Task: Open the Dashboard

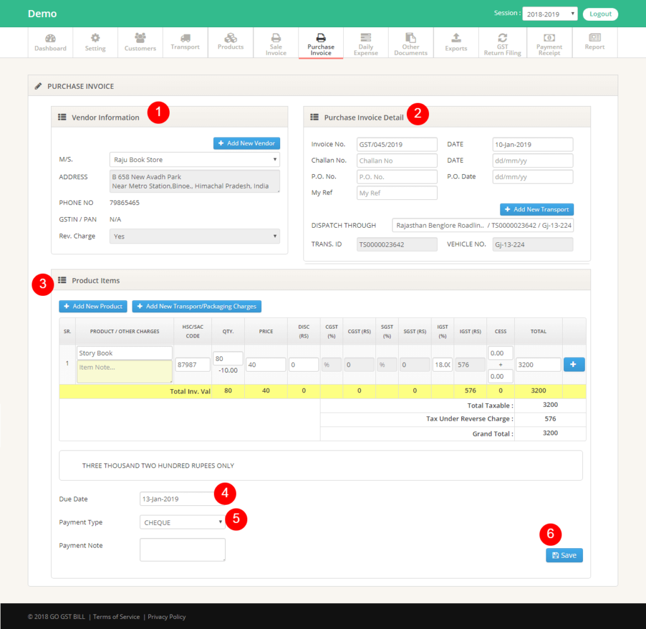Action: (50, 42)
